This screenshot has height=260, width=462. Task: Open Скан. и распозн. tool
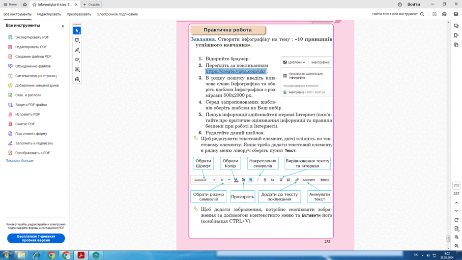pos(28,95)
